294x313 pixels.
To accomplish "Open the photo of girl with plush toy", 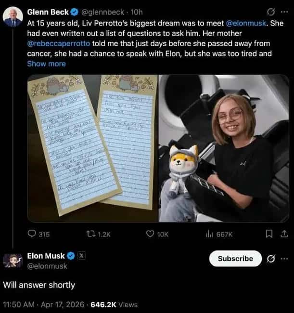I will 224,148.
